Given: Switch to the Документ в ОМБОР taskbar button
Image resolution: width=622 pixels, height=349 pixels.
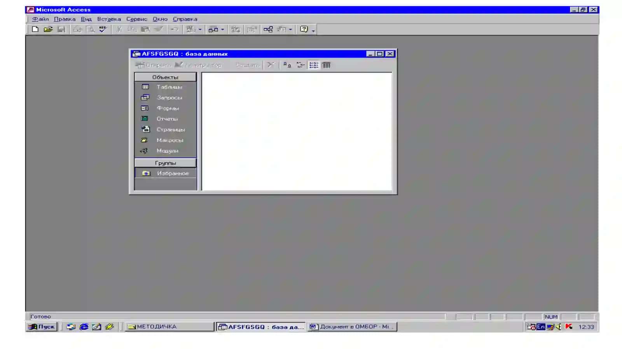Looking at the screenshot, I should click(x=352, y=327).
